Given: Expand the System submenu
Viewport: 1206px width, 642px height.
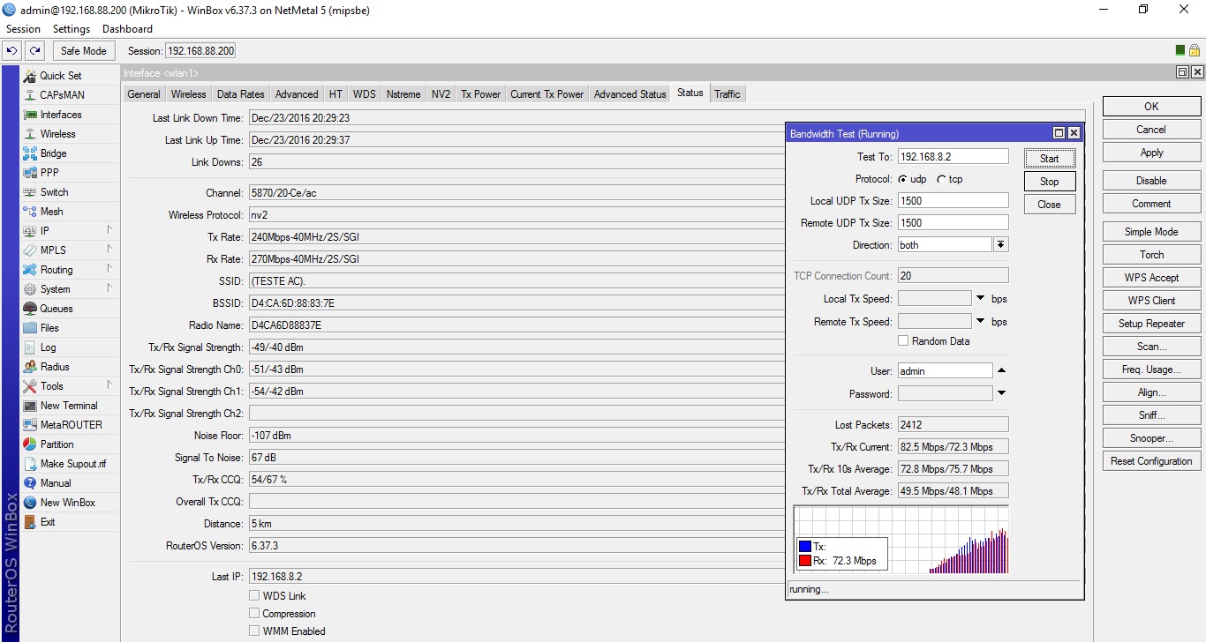Looking at the screenshot, I should click(109, 288).
